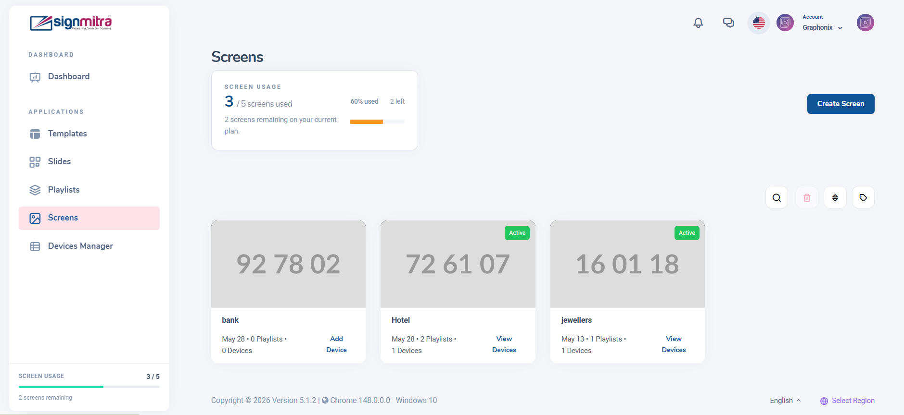Image resolution: width=904 pixels, height=415 pixels.
Task: Click the 'May 28 • 2 Playlists' text
Action: click(422, 339)
